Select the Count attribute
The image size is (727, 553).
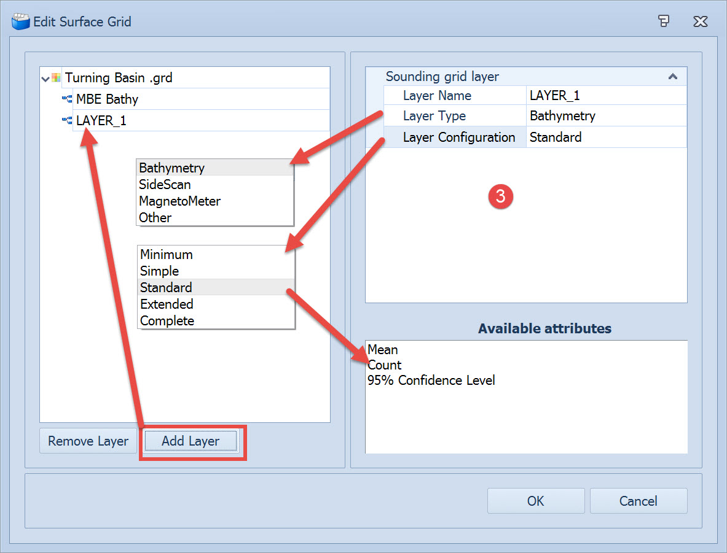[384, 365]
